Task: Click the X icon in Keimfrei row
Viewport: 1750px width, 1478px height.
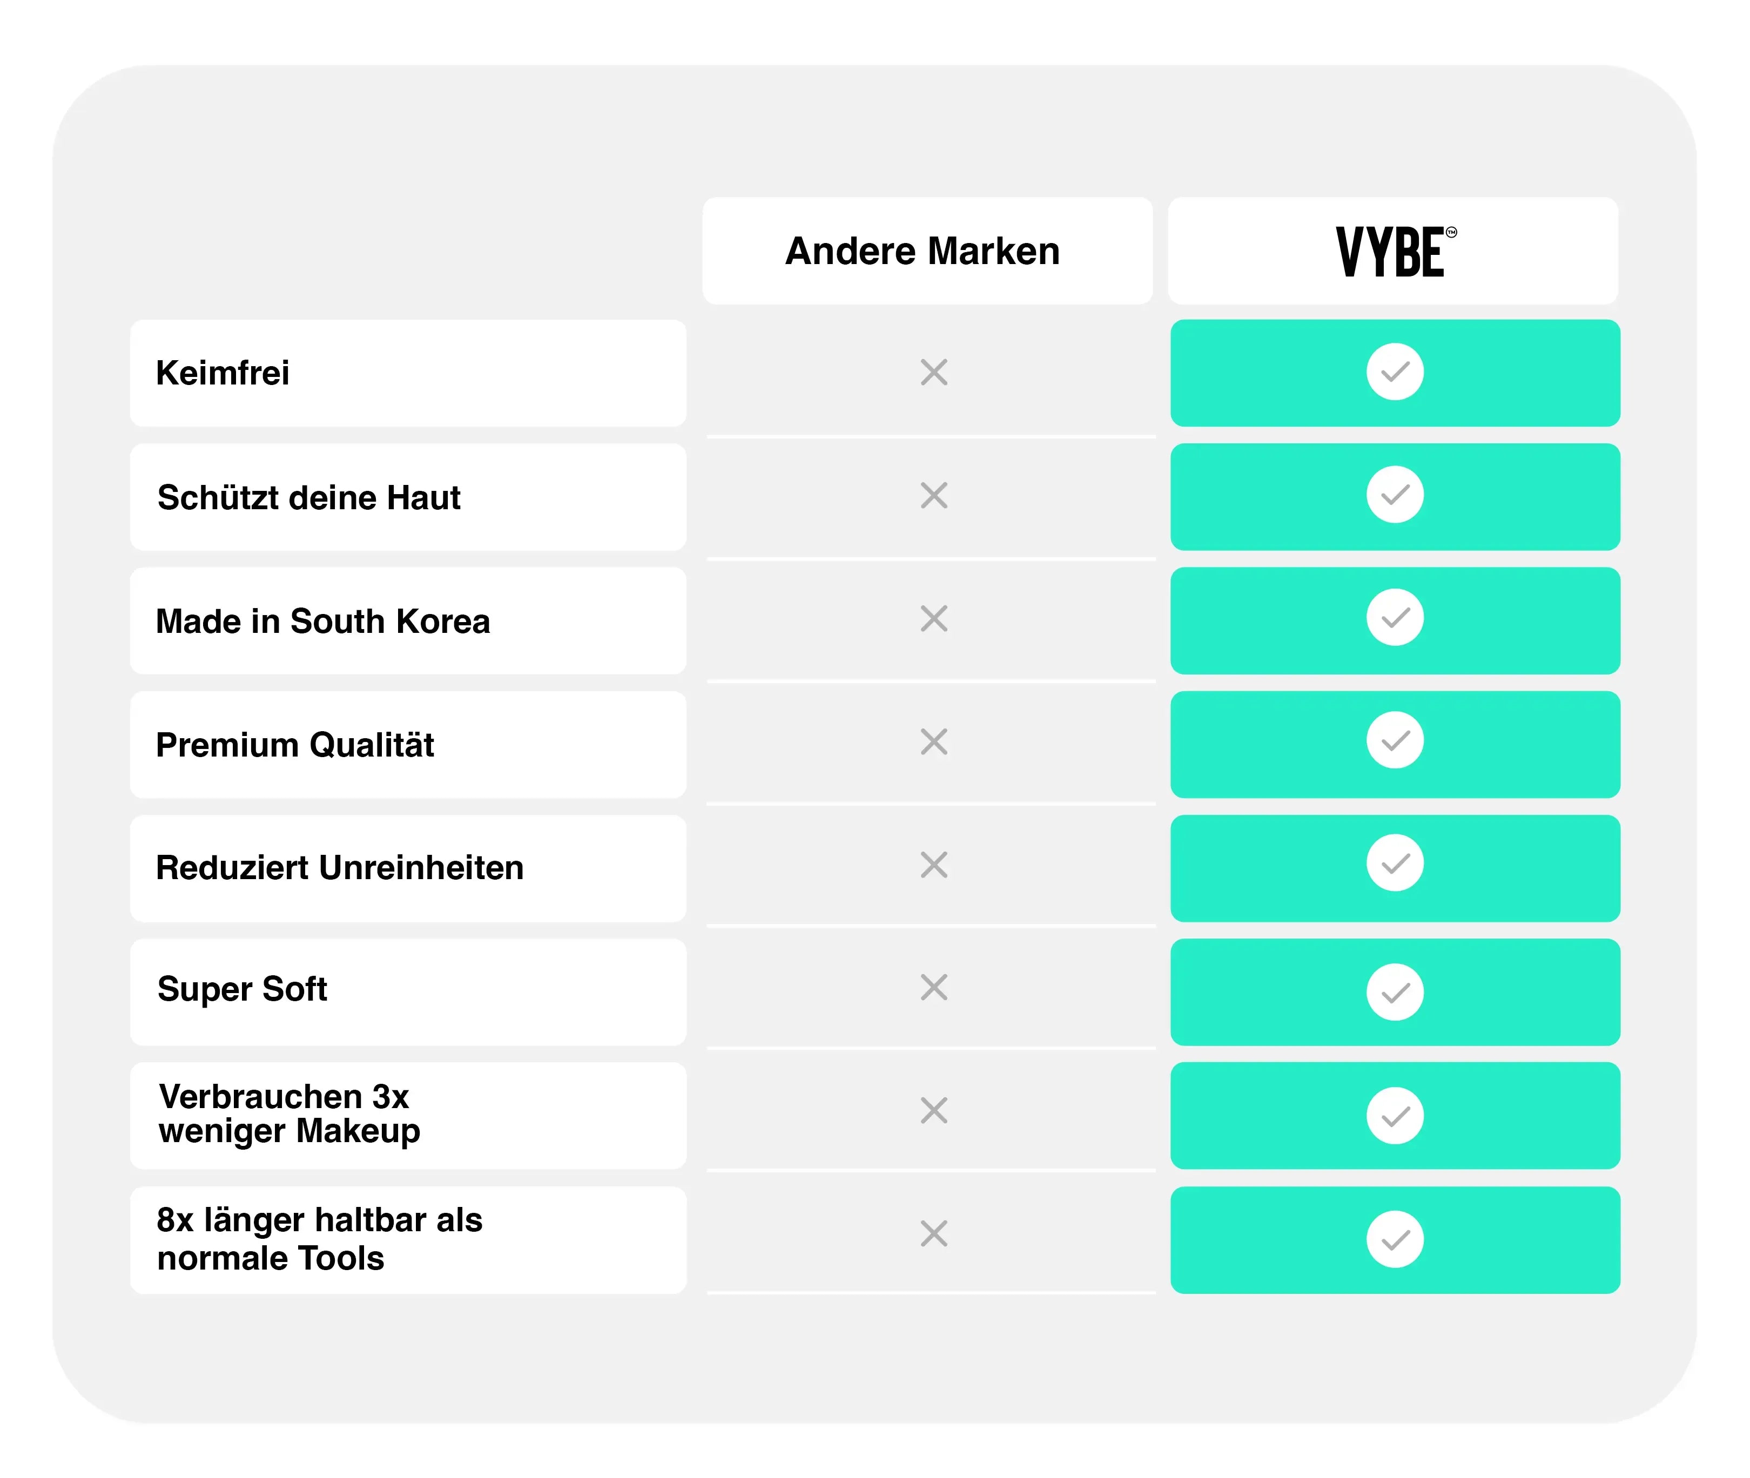Action: (x=934, y=372)
